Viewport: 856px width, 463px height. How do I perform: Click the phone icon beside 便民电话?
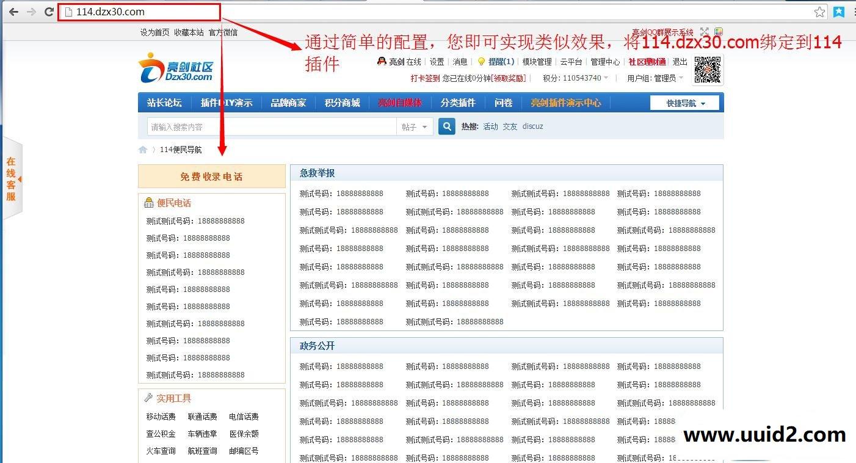148,202
